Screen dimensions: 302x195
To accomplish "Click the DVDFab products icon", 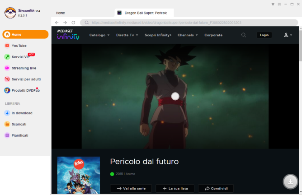I will coord(7,90).
